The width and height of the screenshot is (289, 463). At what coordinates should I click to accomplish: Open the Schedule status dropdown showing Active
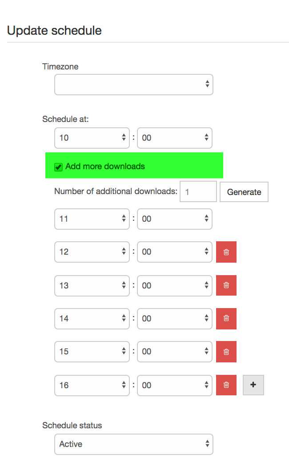(133, 444)
